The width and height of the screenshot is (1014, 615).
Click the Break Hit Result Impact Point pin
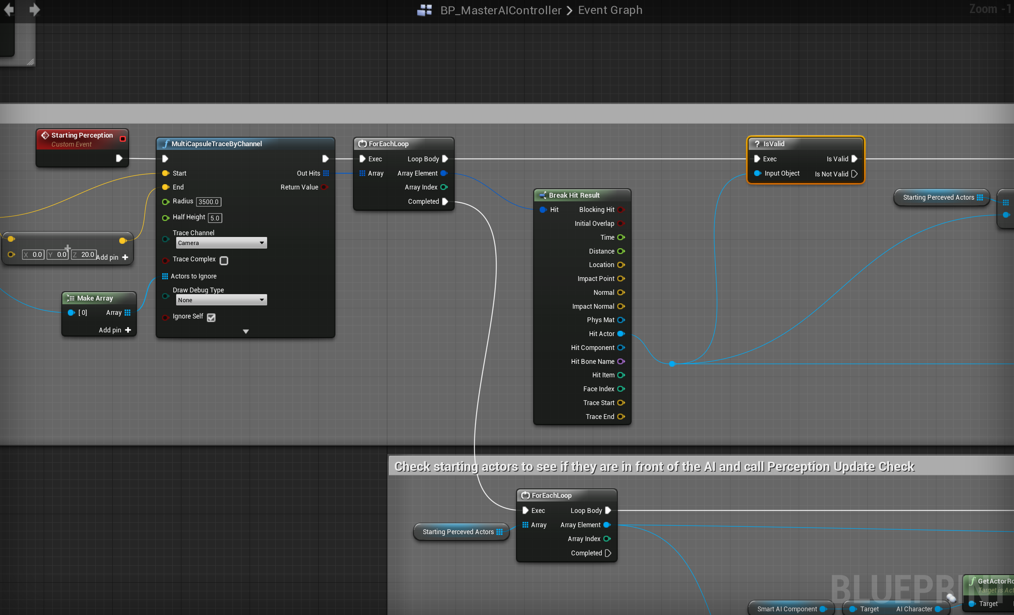621,279
